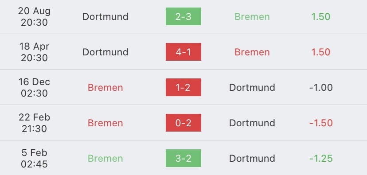Select the red -1.50 handicap value
This screenshot has height=175, width=367.
pos(321,123)
